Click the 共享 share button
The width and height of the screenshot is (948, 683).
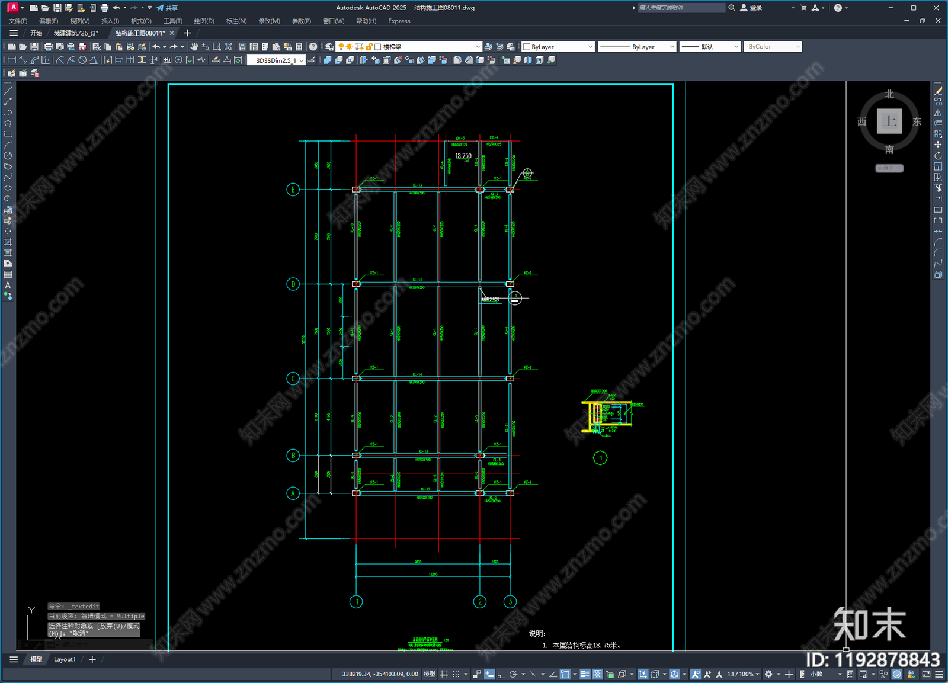[167, 8]
